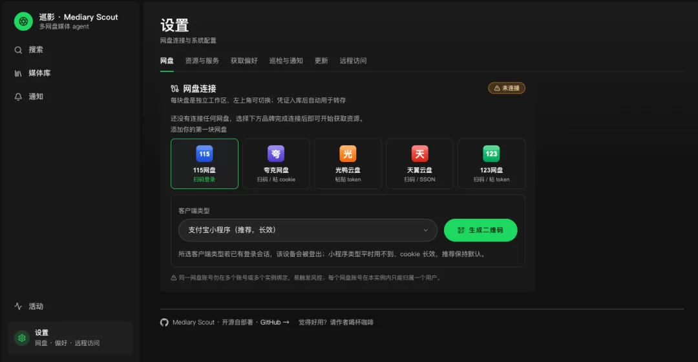The width and height of the screenshot is (698, 362).
Task: Click the 设置 page heading
Action: click(x=174, y=25)
